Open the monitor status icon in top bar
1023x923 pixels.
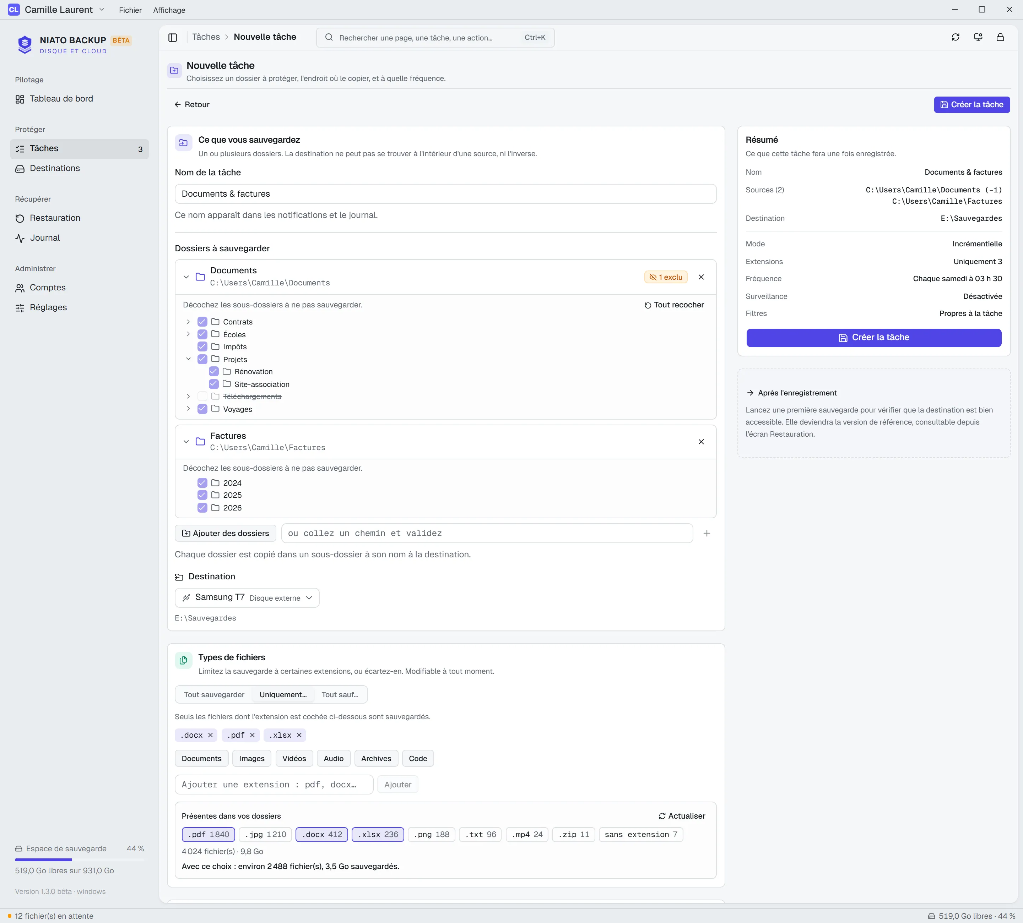978,37
